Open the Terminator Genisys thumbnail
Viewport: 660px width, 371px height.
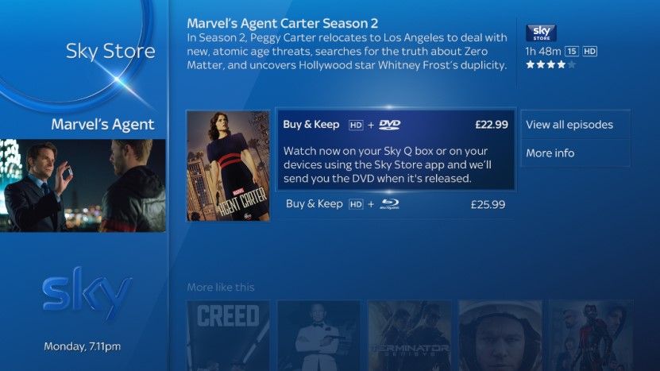click(410, 335)
